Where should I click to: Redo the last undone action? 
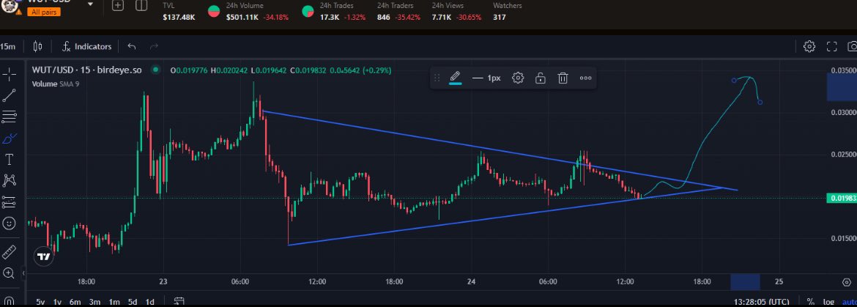154,46
